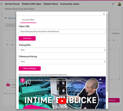
Task: Click the redo arrow in editor toolbar
Action: [x=12, y=40]
